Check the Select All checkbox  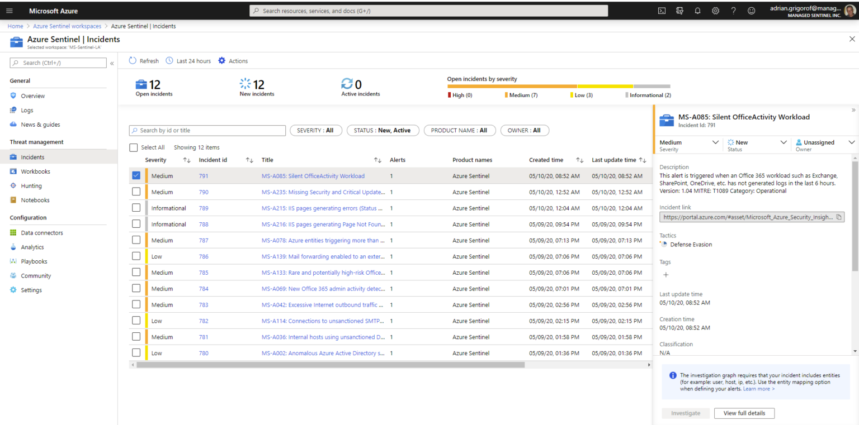[x=134, y=147]
